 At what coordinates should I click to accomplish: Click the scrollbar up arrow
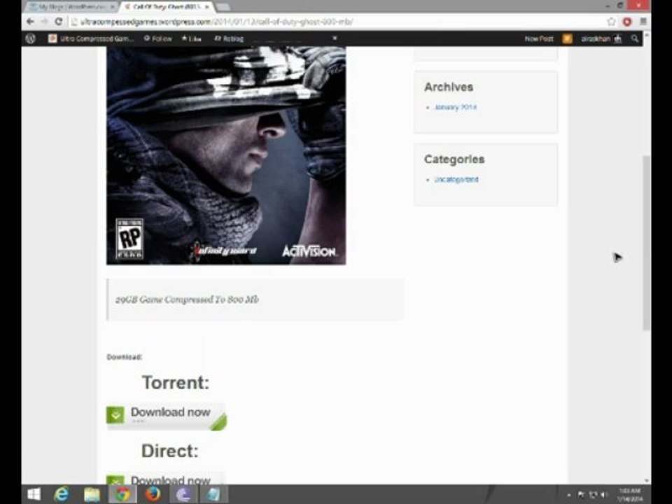point(646,35)
